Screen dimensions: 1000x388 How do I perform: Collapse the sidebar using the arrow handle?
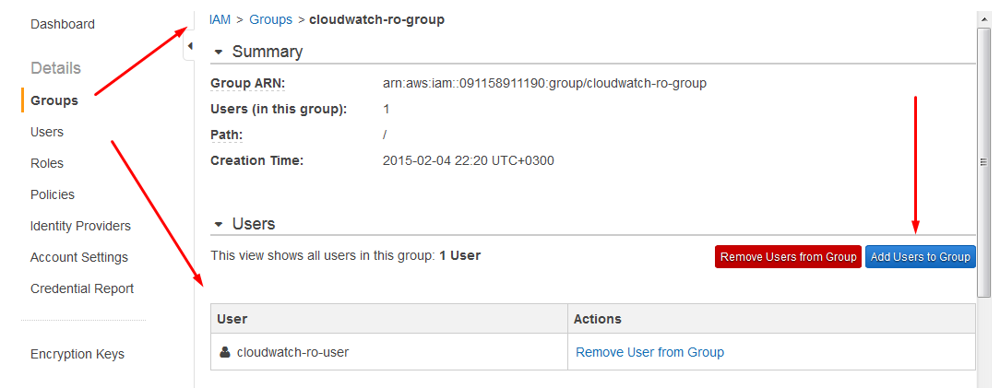point(189,46)
